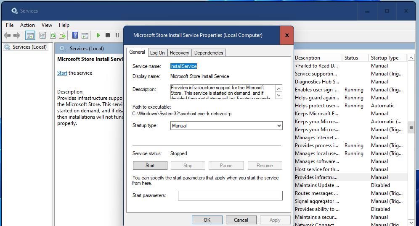Select the '<Failed to Read D...' row
This screenshot has width=419, height=226.
(350, 66)
